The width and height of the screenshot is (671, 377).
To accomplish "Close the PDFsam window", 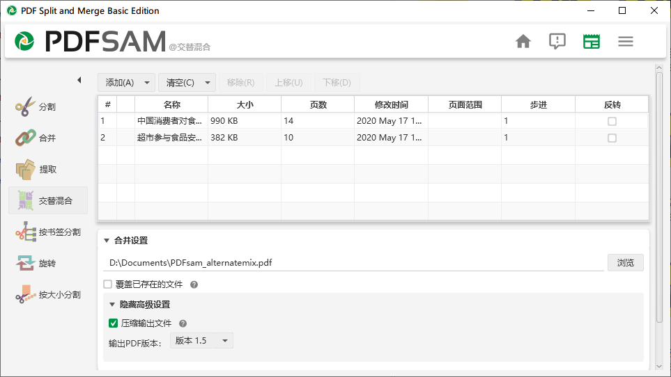I will point(654,10).
